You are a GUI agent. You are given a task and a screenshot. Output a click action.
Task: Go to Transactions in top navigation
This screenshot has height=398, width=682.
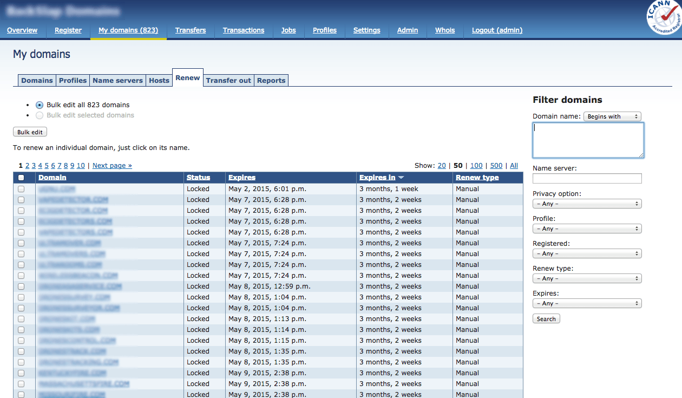[x=244, y=30]
